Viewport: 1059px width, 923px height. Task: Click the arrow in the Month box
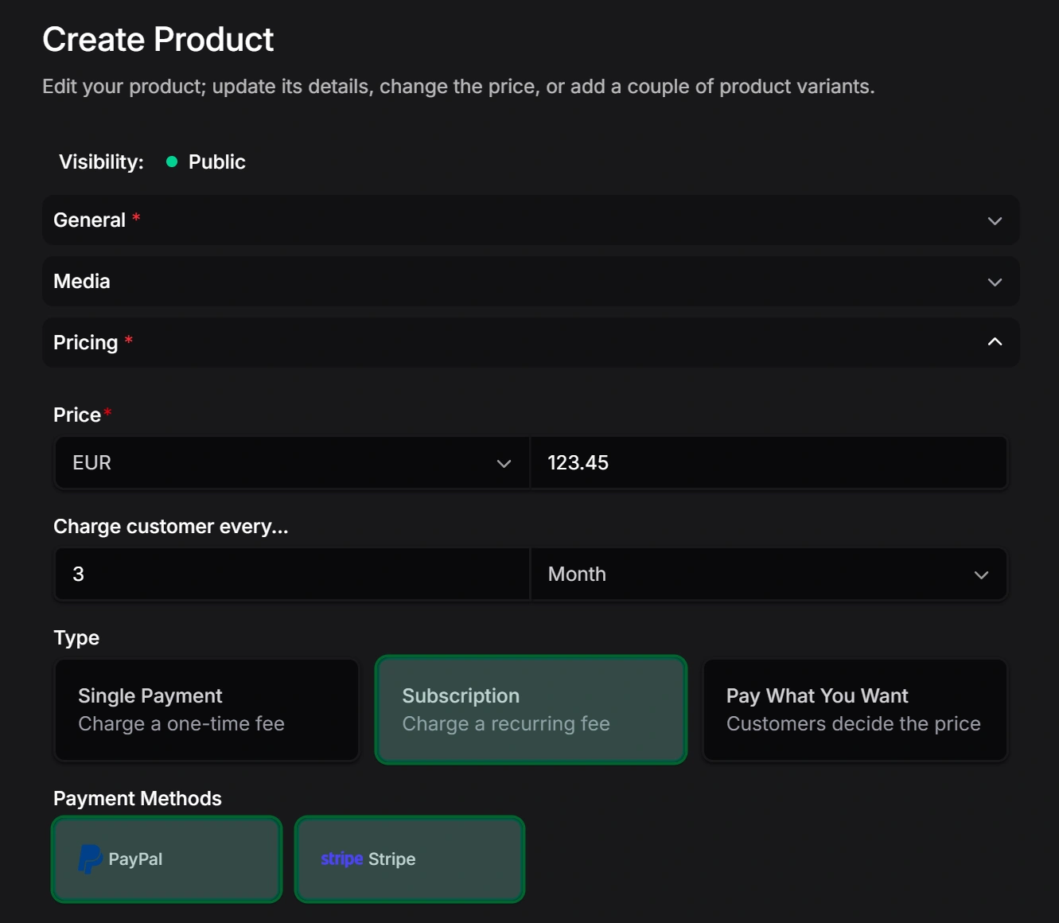click(x=980, y=575)
